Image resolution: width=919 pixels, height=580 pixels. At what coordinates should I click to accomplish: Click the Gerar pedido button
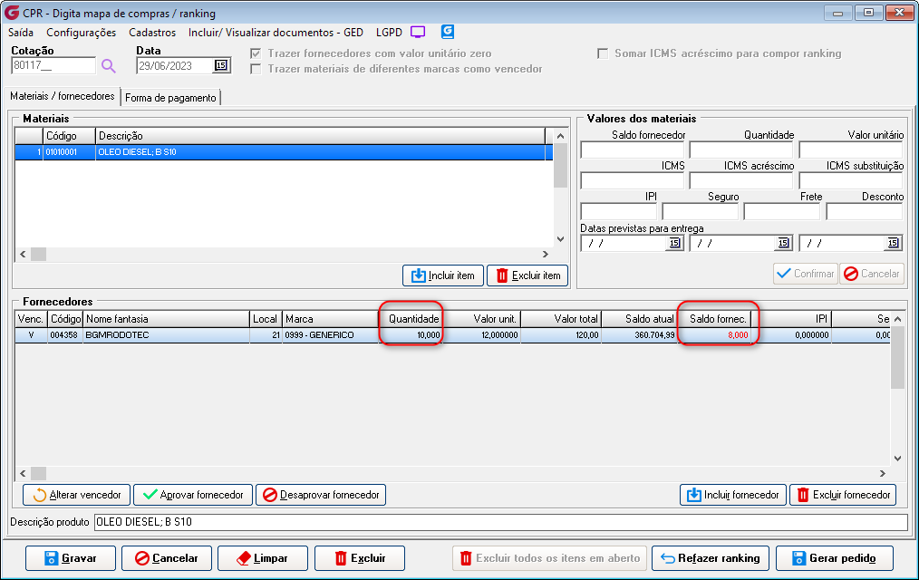click(835, 558)
